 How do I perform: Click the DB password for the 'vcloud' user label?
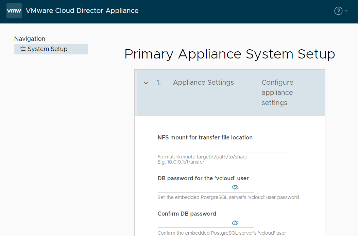tap(203, 179)
